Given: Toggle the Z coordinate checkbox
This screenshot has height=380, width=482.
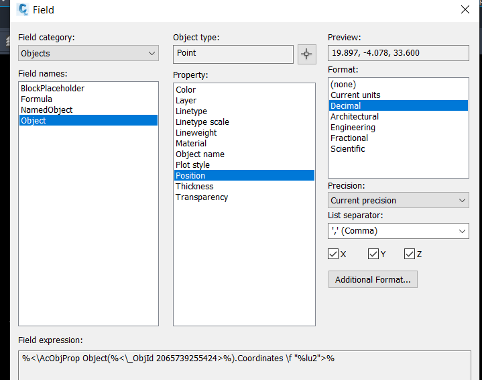Looking at the screenshot, I should (410, 254).
